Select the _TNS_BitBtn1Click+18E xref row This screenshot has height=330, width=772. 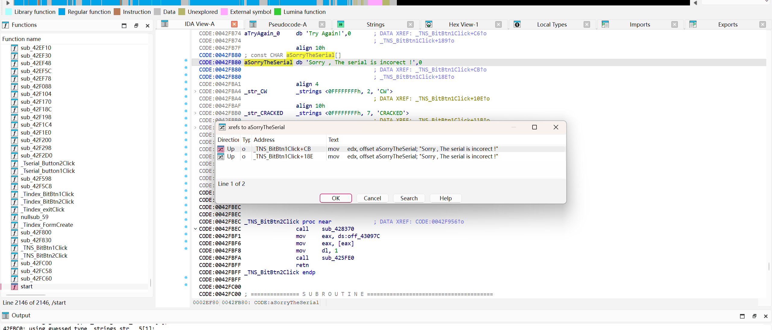point(391,157)
